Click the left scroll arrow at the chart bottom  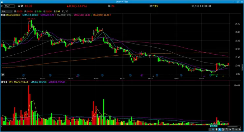coord(2,127)
